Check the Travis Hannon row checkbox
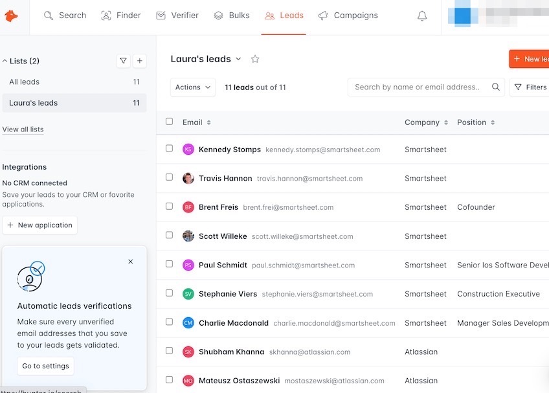 [x=169, y=177]
